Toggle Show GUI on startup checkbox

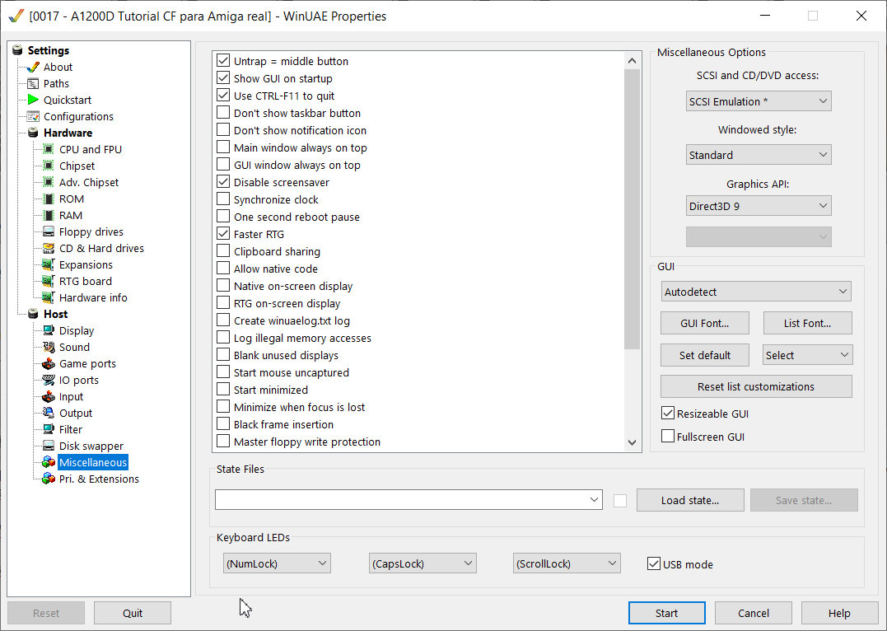pos(223,78)
